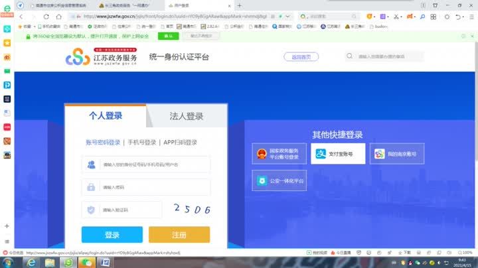Log in with 我的南京账号 option
This screenshot has height=268, width=478.
(x=397, y=153)
